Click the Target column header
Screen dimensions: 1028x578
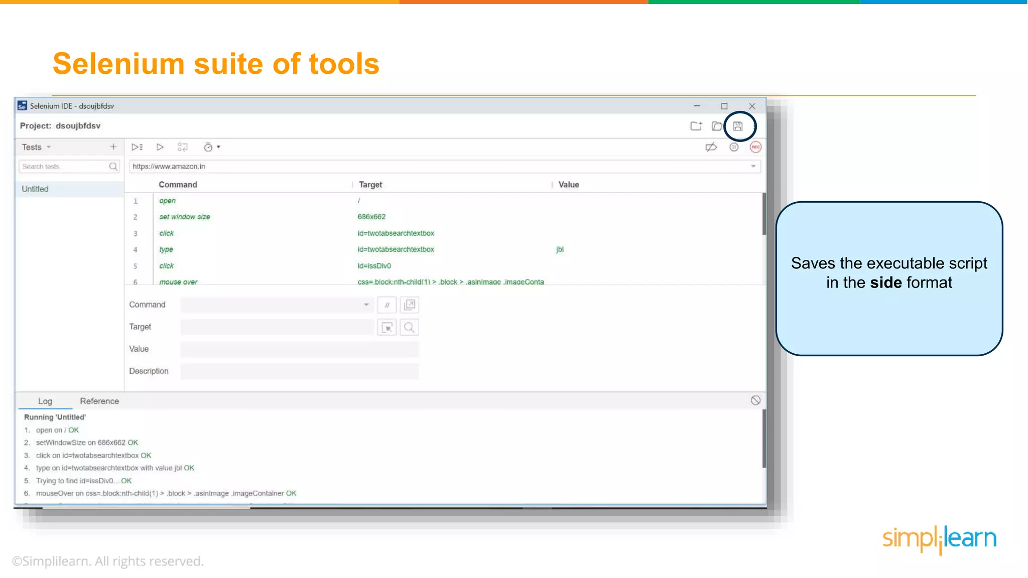tap(370, 185)
